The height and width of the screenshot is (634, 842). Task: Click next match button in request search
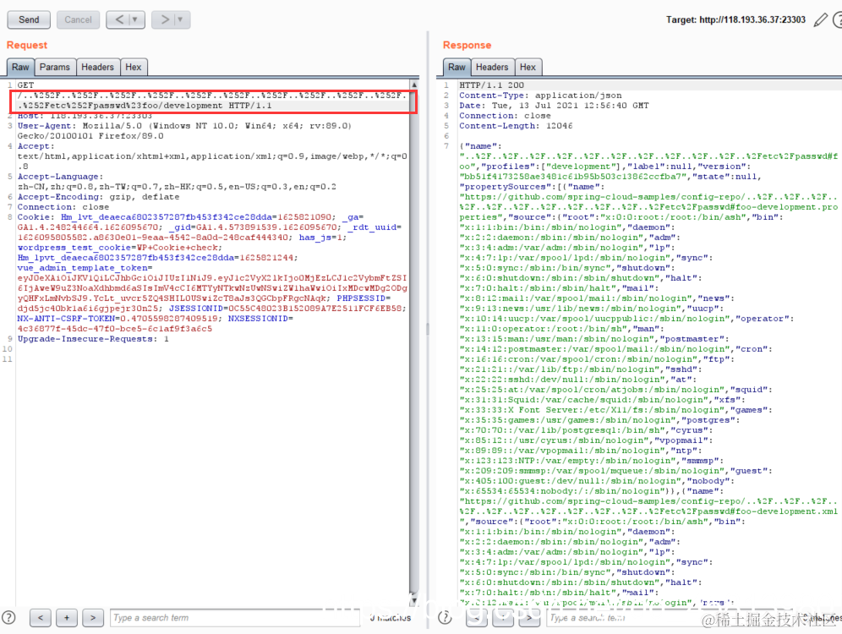(x=93, y=618)
